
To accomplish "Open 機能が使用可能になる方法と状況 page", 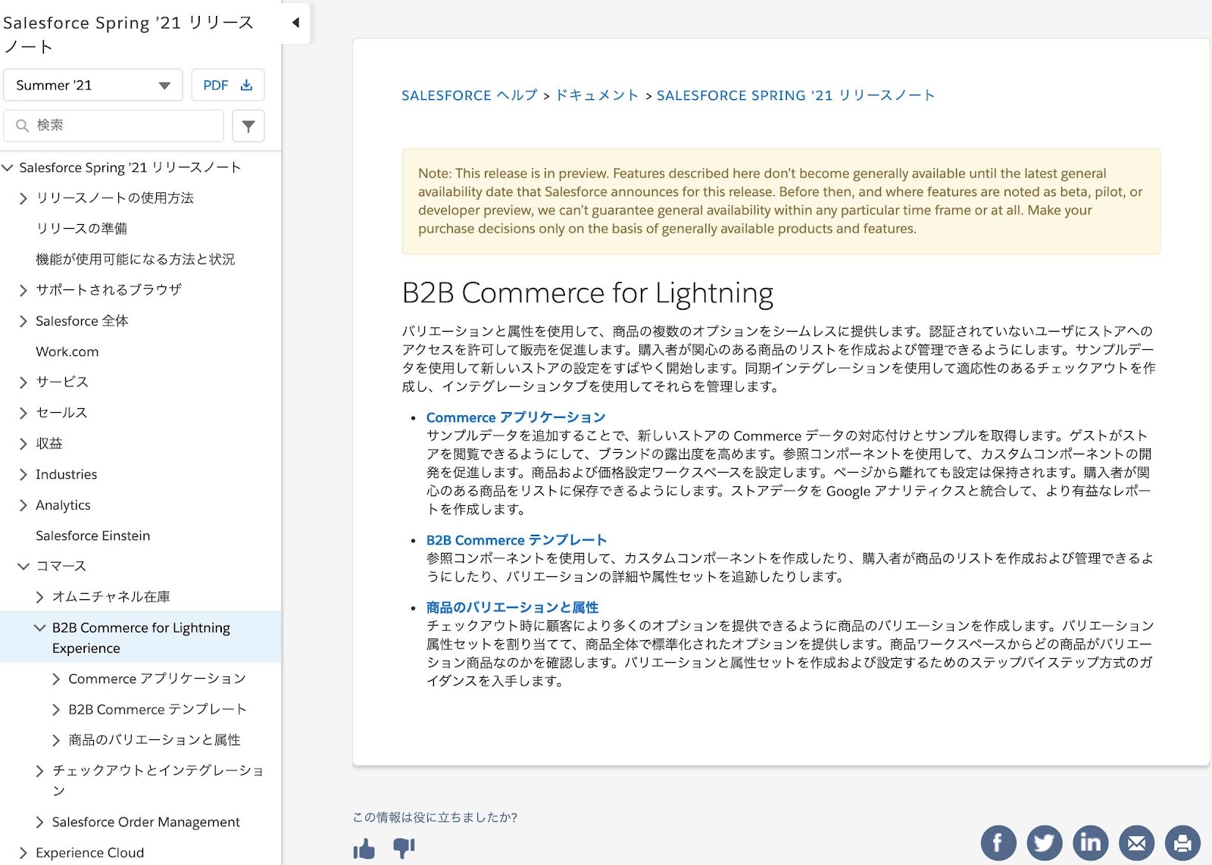I will [136, 259].
